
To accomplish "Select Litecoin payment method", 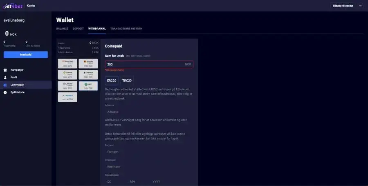I will tap(67, 86).
